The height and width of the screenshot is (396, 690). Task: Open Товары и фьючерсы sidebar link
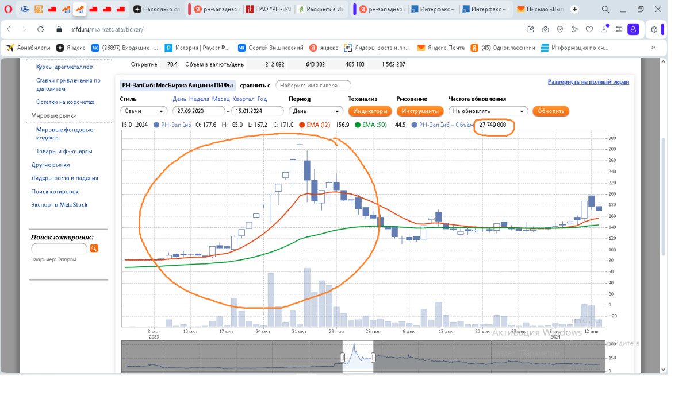(64, 152)
